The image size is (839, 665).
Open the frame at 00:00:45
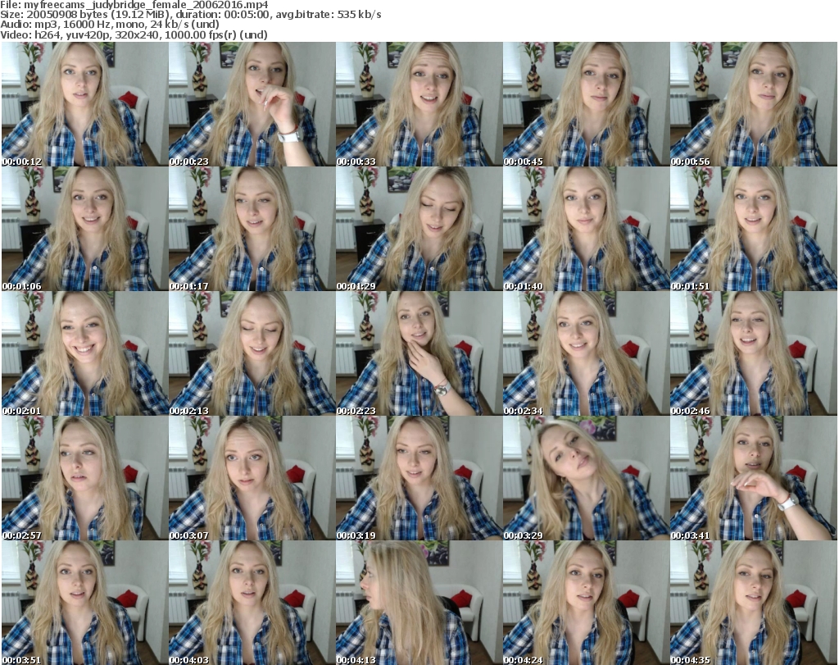(x=586, y=104)
